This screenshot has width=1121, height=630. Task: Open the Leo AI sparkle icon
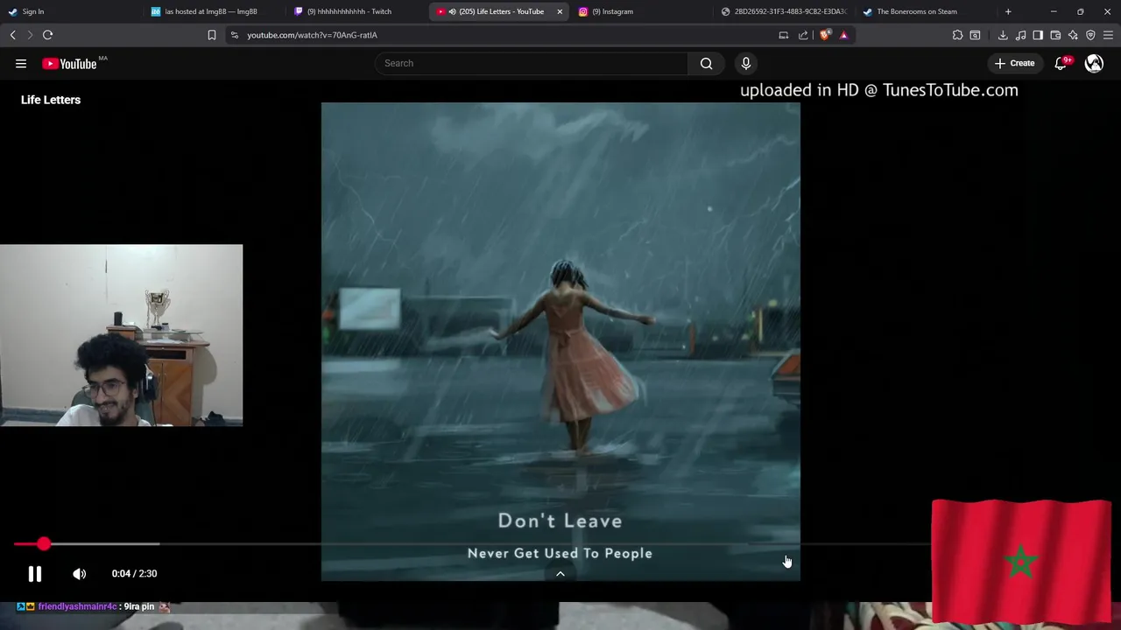click(1073, 35)
